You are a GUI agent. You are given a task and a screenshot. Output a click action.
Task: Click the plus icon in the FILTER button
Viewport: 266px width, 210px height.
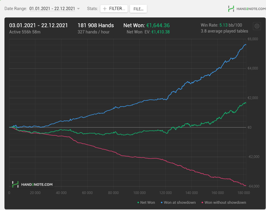[105, 9]
